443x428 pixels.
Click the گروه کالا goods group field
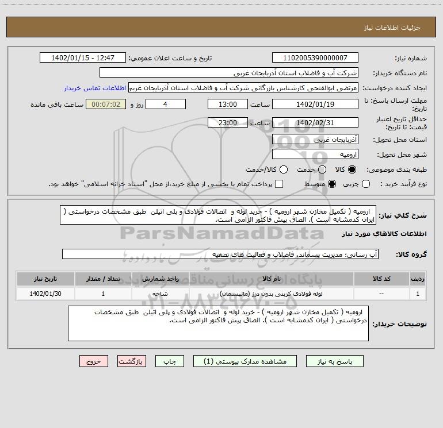pyautogui.click(x=220, y=254)
